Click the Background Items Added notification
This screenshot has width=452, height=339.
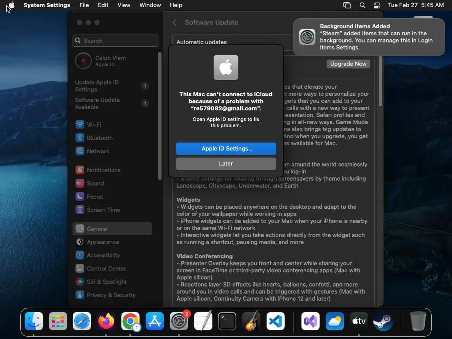click(369, 37)
